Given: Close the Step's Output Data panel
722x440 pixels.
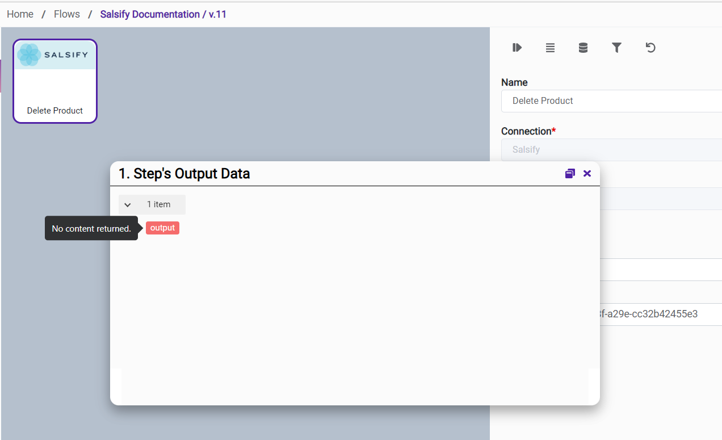Looking at the screenshot, I should point(587,173).
